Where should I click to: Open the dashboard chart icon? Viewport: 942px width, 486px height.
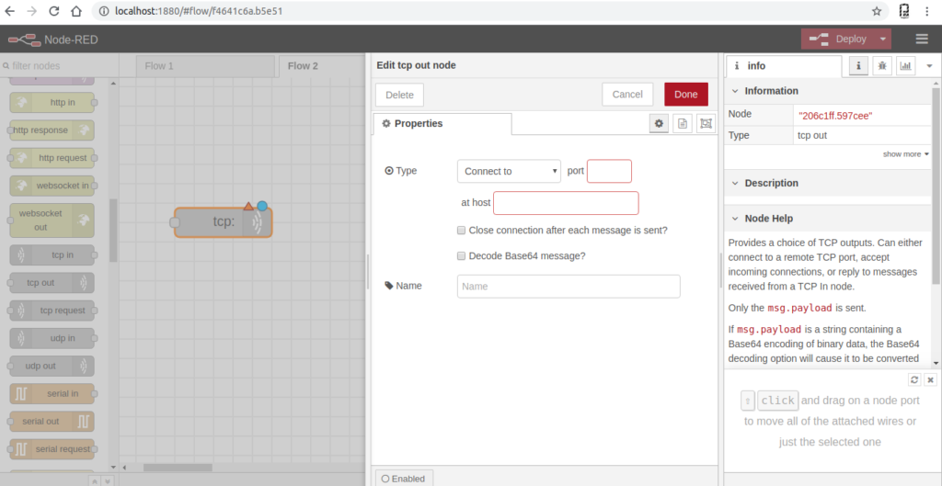click(905, 66)
